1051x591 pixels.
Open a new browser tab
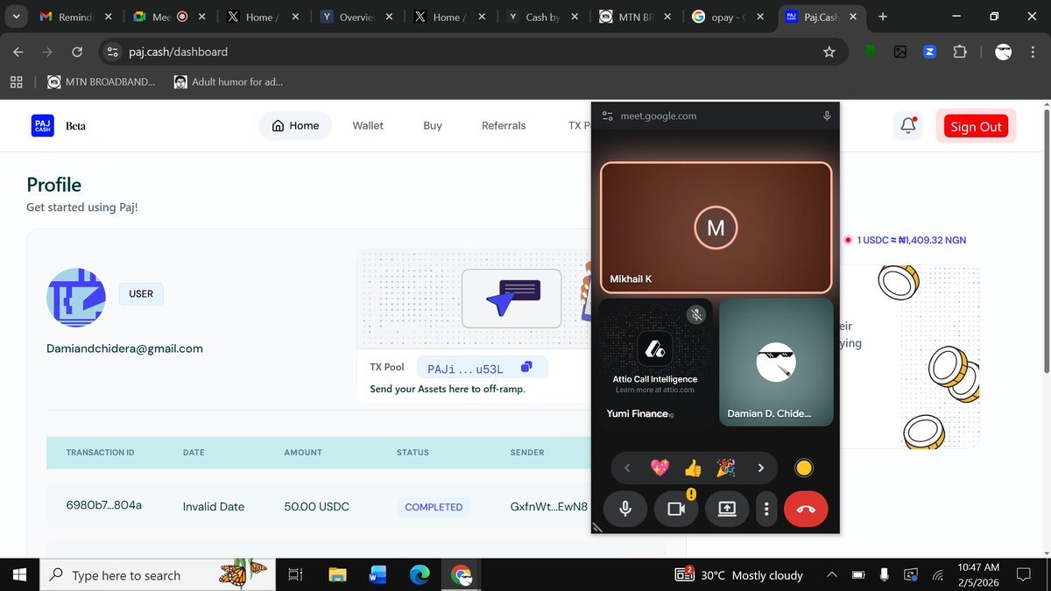click(882, 17)
